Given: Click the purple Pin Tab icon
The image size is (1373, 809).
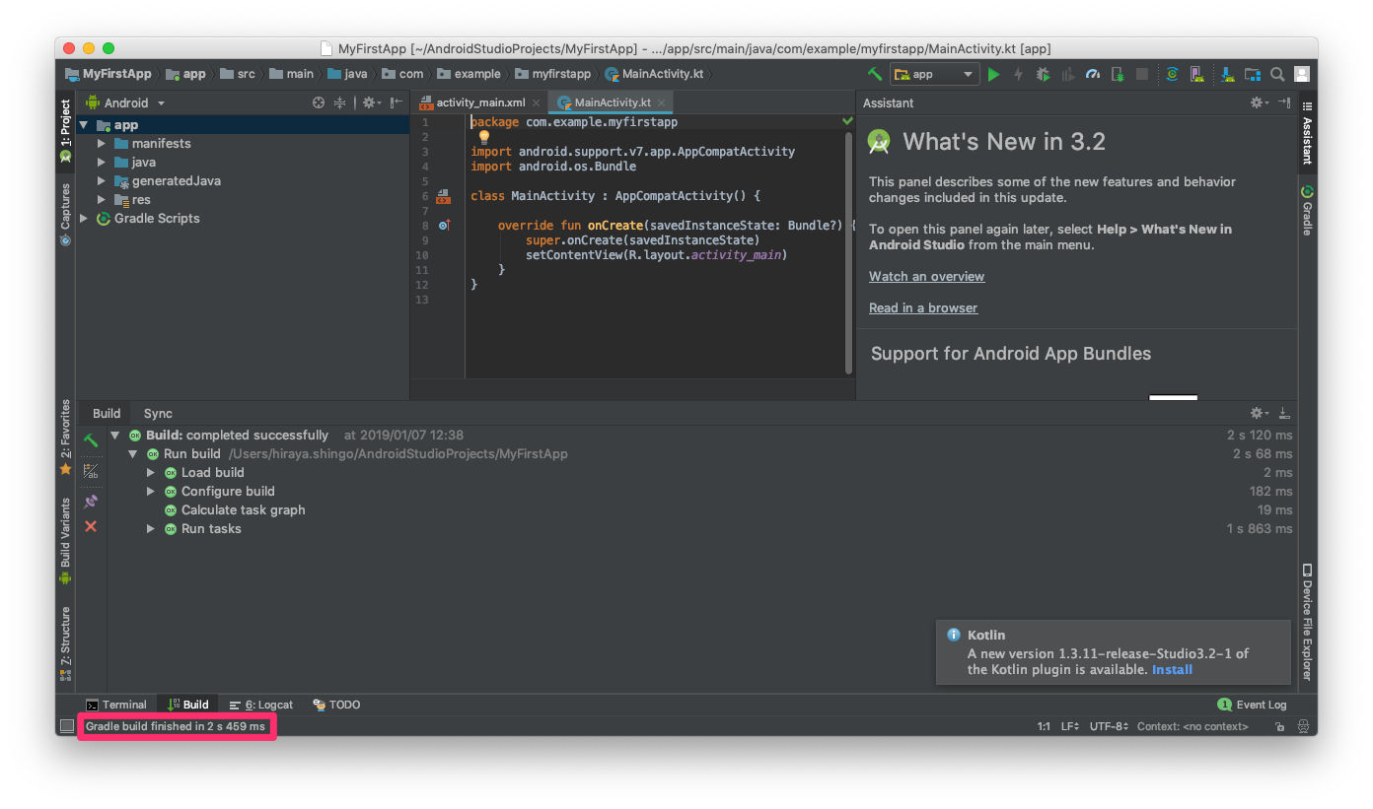Looking at the screenshot, I should [91, 502].
